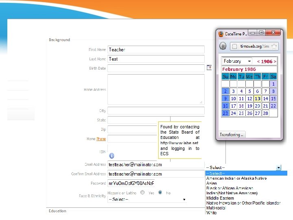Go to previous year before 1986
293x220 pixels.
click(258, 62)
